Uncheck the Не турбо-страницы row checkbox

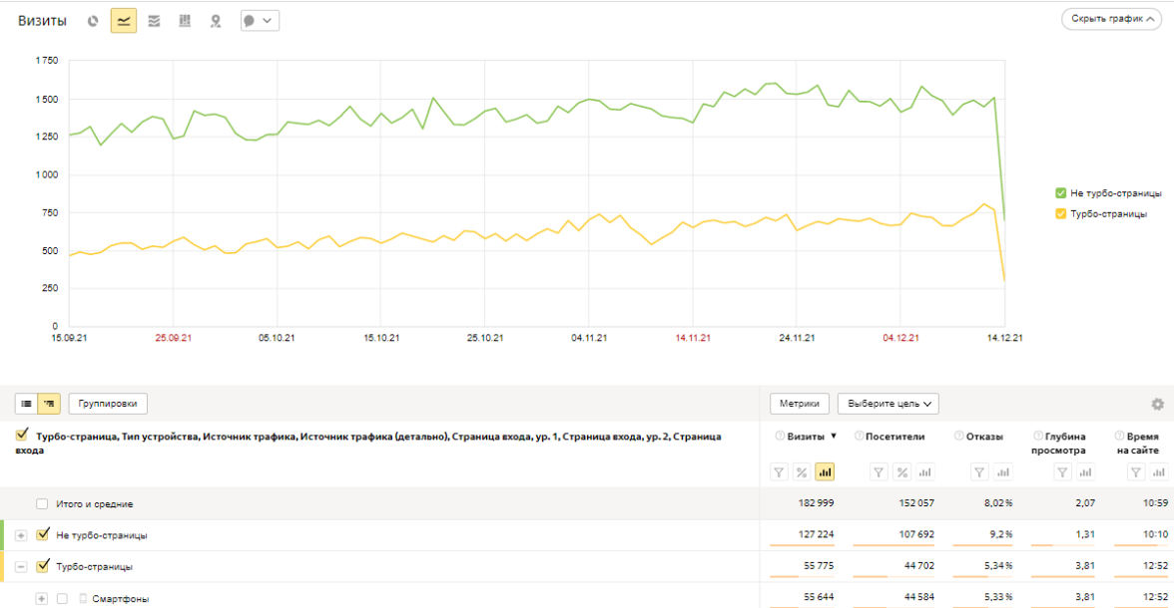[42, 535]
